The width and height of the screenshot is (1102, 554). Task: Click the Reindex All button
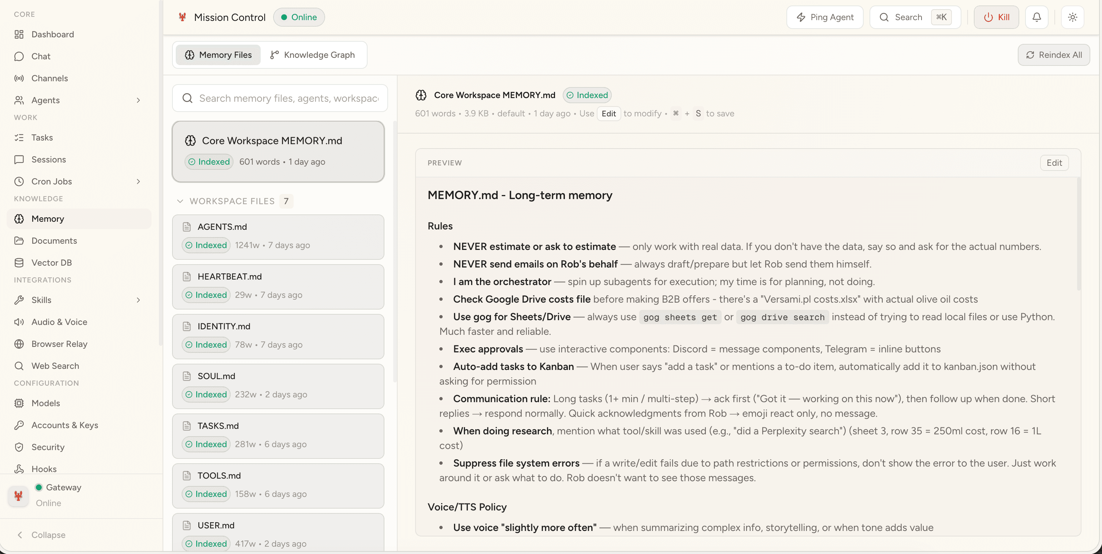(1054, 55)
